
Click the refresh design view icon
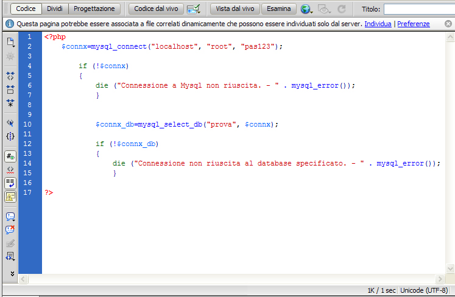pos(342,9)
